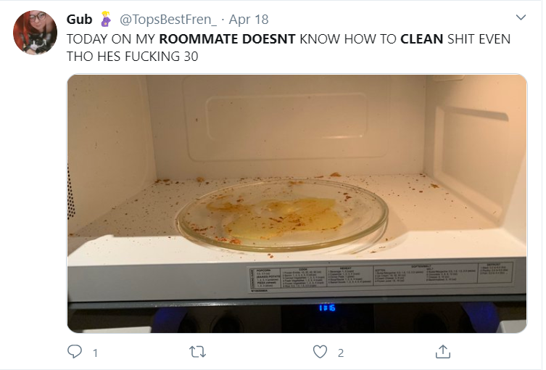Open the share tweet upload icon
The width and height of the screenshot is (546, 370).
tap(443, 352)
